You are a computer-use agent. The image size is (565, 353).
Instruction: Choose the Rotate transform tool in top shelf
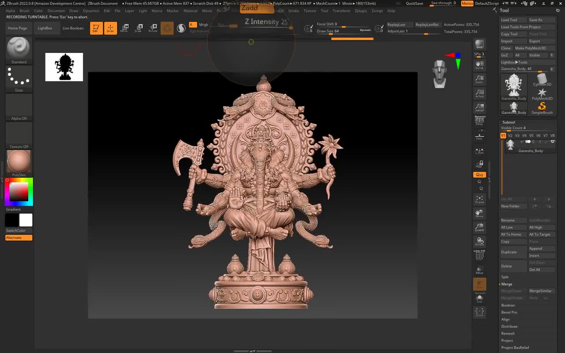(x=153, y=28)
